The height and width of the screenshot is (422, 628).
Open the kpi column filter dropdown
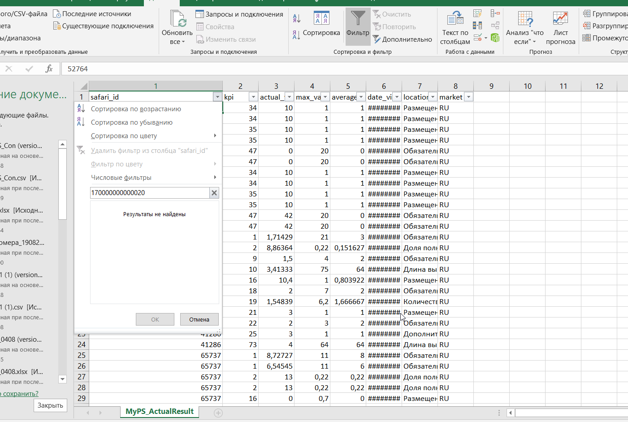[x=253, y=97]
